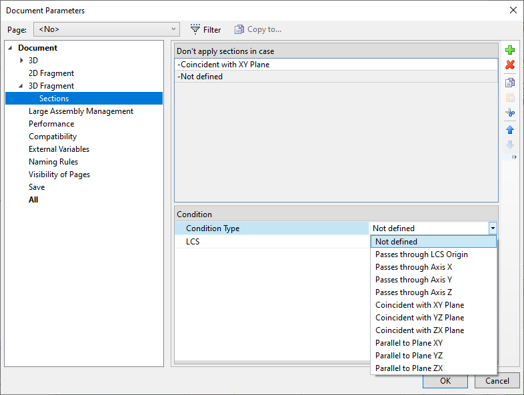The height and width of the screenshot is (395, 524).
Task: Click the Filter funnel icon
Action: 195,29
